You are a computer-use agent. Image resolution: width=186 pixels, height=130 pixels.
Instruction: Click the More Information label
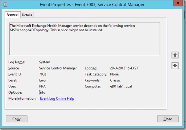pos(22,98)
